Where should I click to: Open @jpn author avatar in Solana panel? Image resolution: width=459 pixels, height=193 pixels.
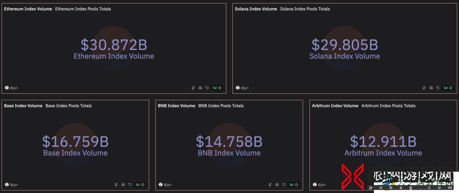(x=238, y=88)
